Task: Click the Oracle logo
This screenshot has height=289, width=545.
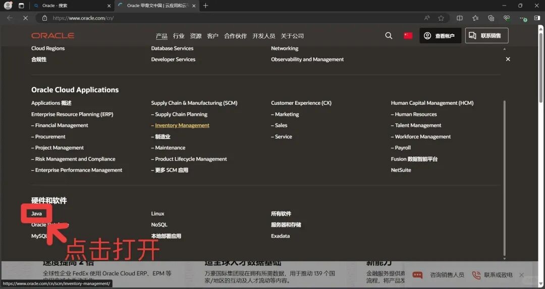Action: (53, 36)
